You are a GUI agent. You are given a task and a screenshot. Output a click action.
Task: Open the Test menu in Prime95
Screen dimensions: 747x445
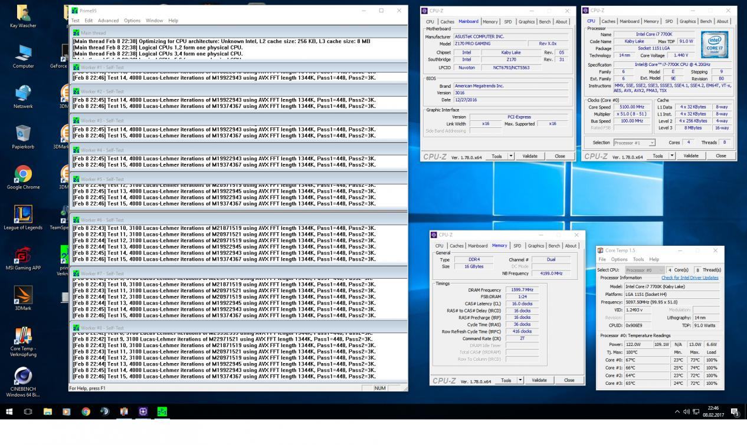click(x=76, y=21)
